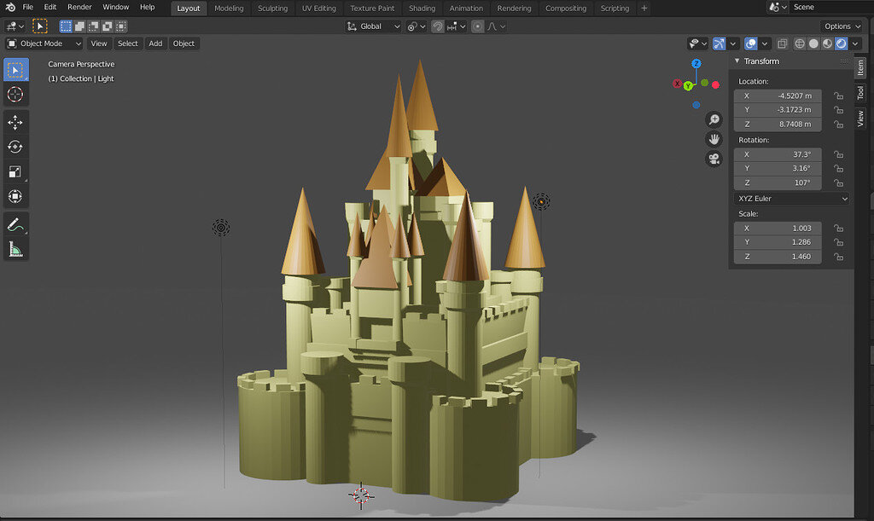
Task: Open the transform orientation dropdown showing Global
Action: coord(376,26)
